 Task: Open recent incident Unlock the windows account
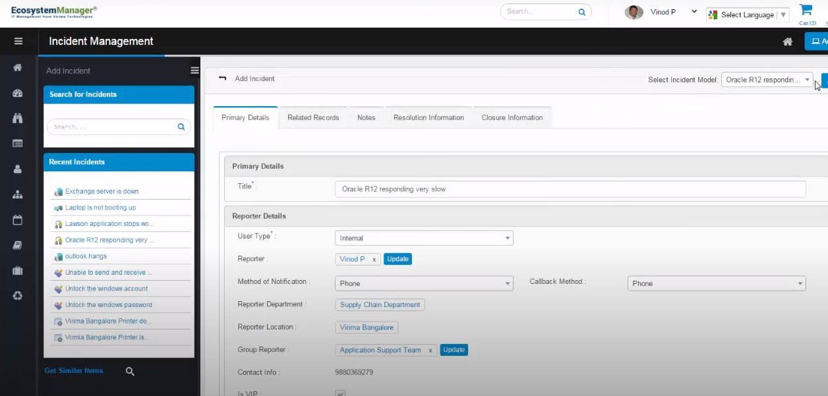click(106, 289)
